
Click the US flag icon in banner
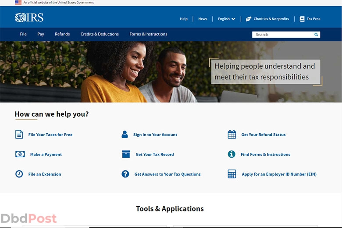tap(18, 3)
